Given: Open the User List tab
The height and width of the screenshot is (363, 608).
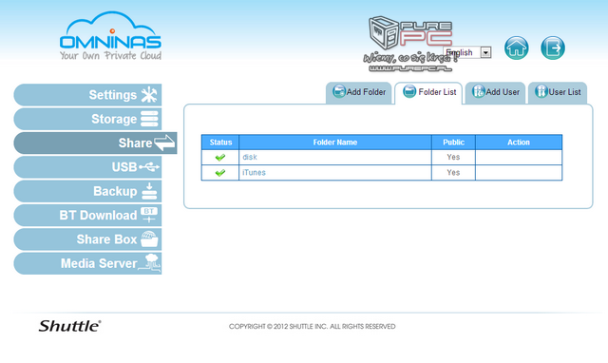Looking at the screenshot, I should 558,92.
